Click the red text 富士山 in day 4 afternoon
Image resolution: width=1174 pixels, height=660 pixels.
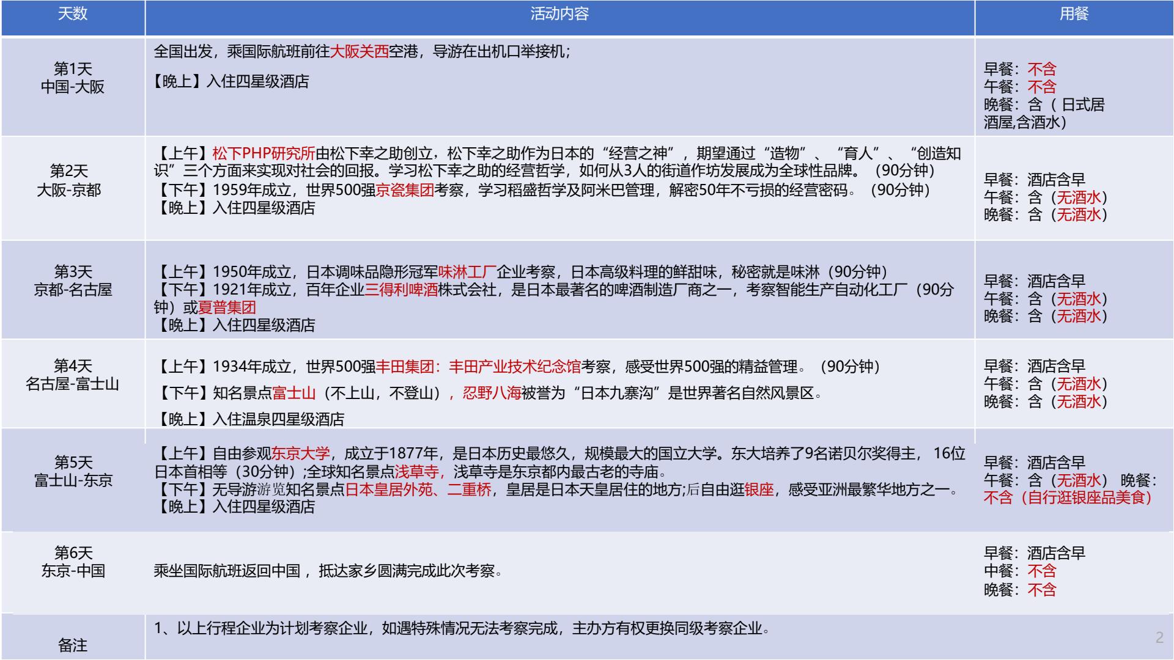tap(294, 392)
